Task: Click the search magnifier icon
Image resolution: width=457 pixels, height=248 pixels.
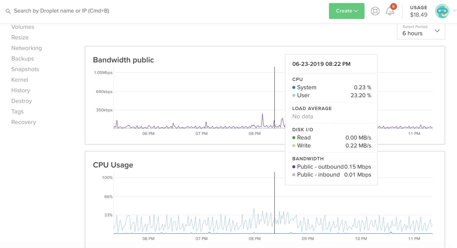Action: tap(8, 11)
